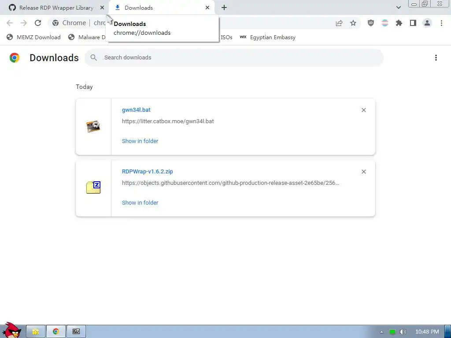Open the gwn34l.bat file link
The width and height of the screenshot is (451, 338).
click(136, 110)
